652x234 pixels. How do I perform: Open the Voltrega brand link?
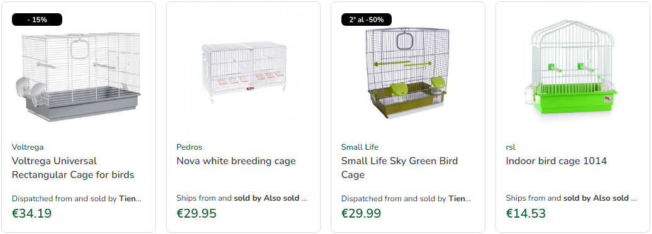pos(28,147)
